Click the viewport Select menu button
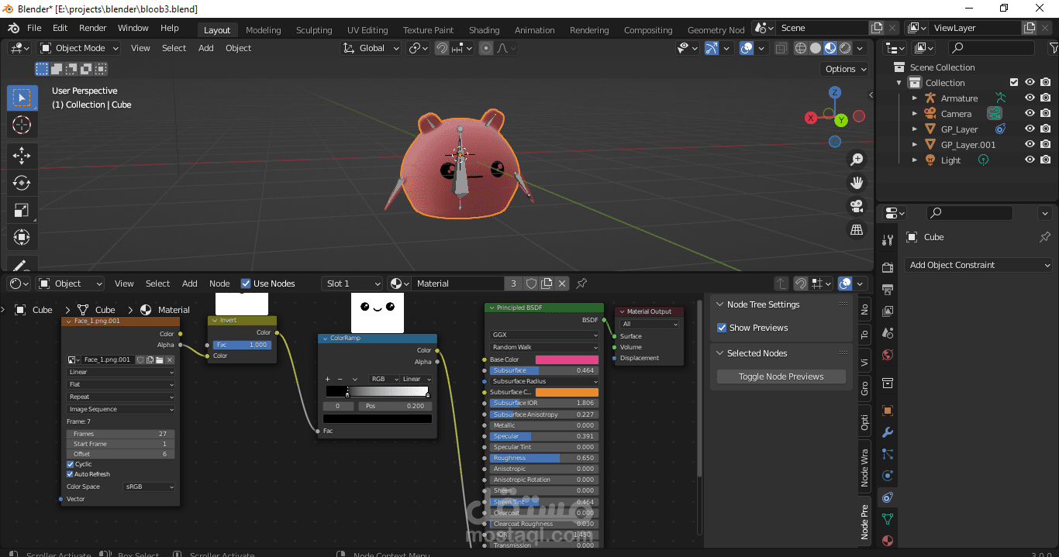This screenshot has width=1059, height=557. [x=174, y=48]
